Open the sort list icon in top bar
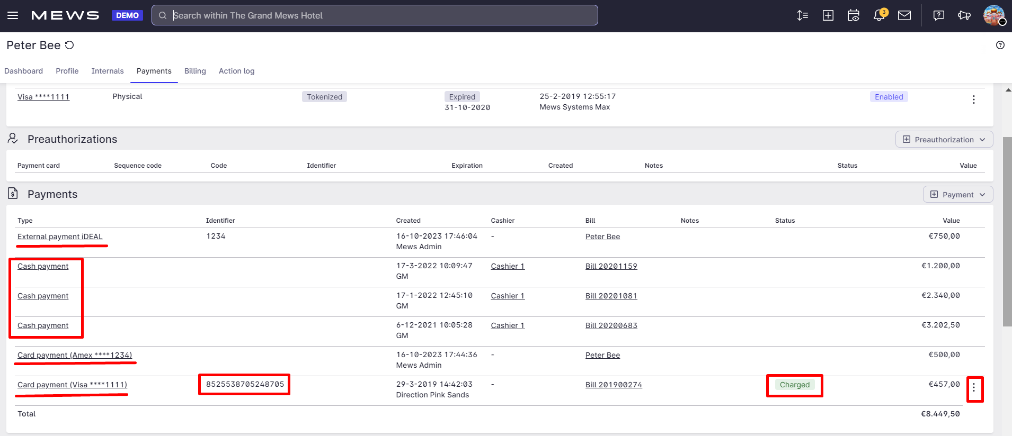1012x436 pixels. 802,15
